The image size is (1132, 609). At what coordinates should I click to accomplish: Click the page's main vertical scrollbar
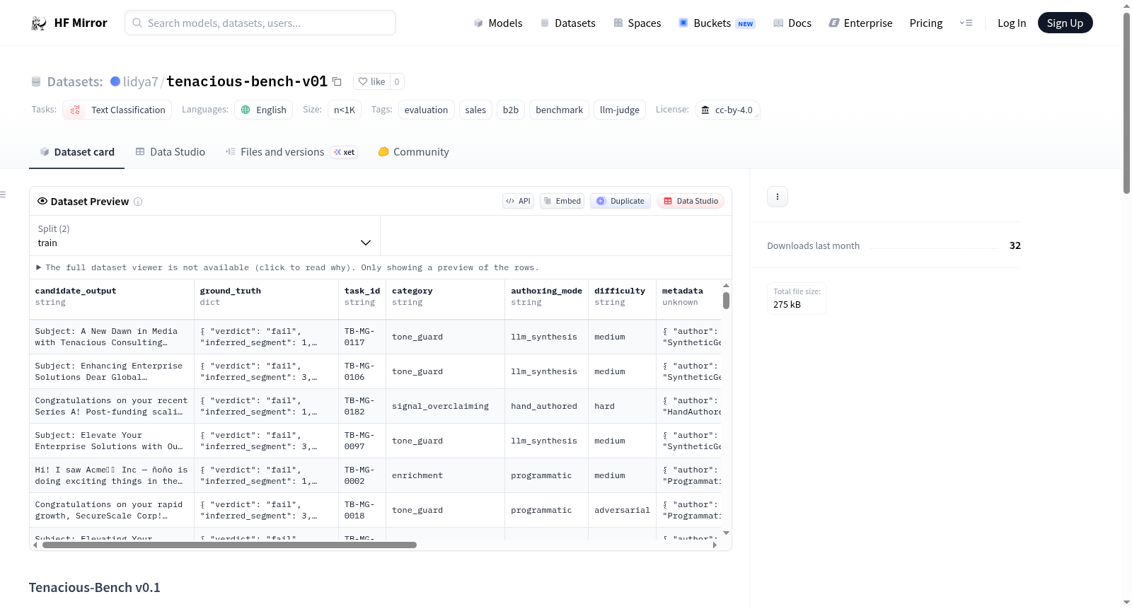(1127, 103)
